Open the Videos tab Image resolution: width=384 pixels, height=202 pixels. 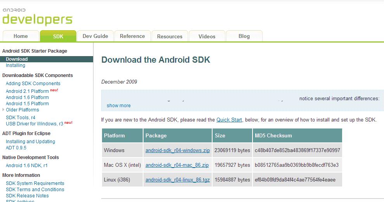click(207, 36)
